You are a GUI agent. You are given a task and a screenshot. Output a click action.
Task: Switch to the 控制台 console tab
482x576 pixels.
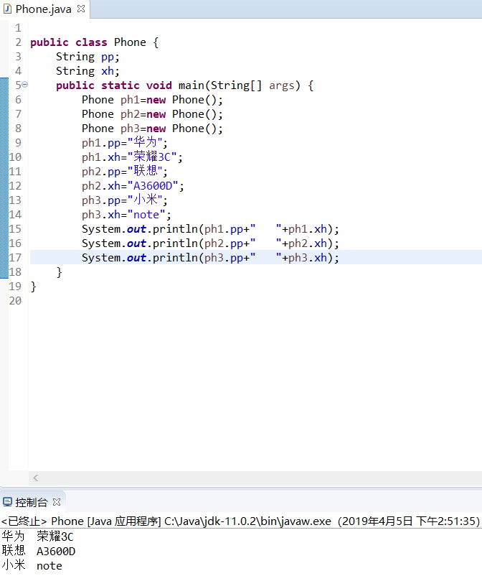click(32, 502)
